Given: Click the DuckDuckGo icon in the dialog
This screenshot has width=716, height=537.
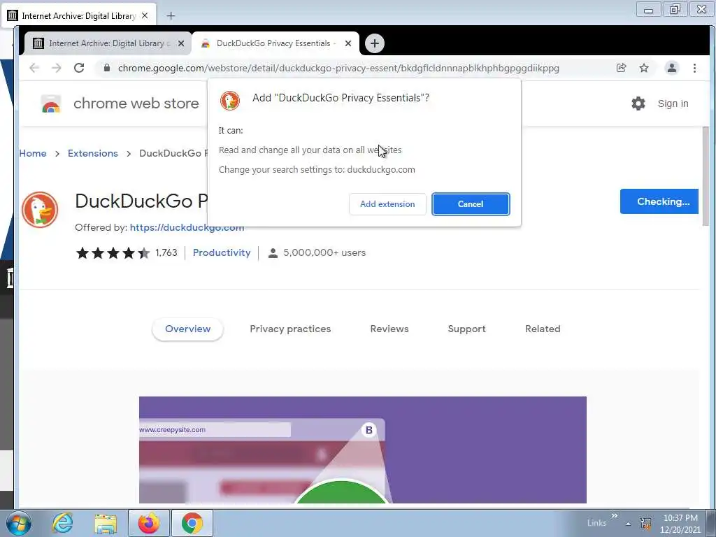Looking at the screenshot, I should (x=229, y=101).
